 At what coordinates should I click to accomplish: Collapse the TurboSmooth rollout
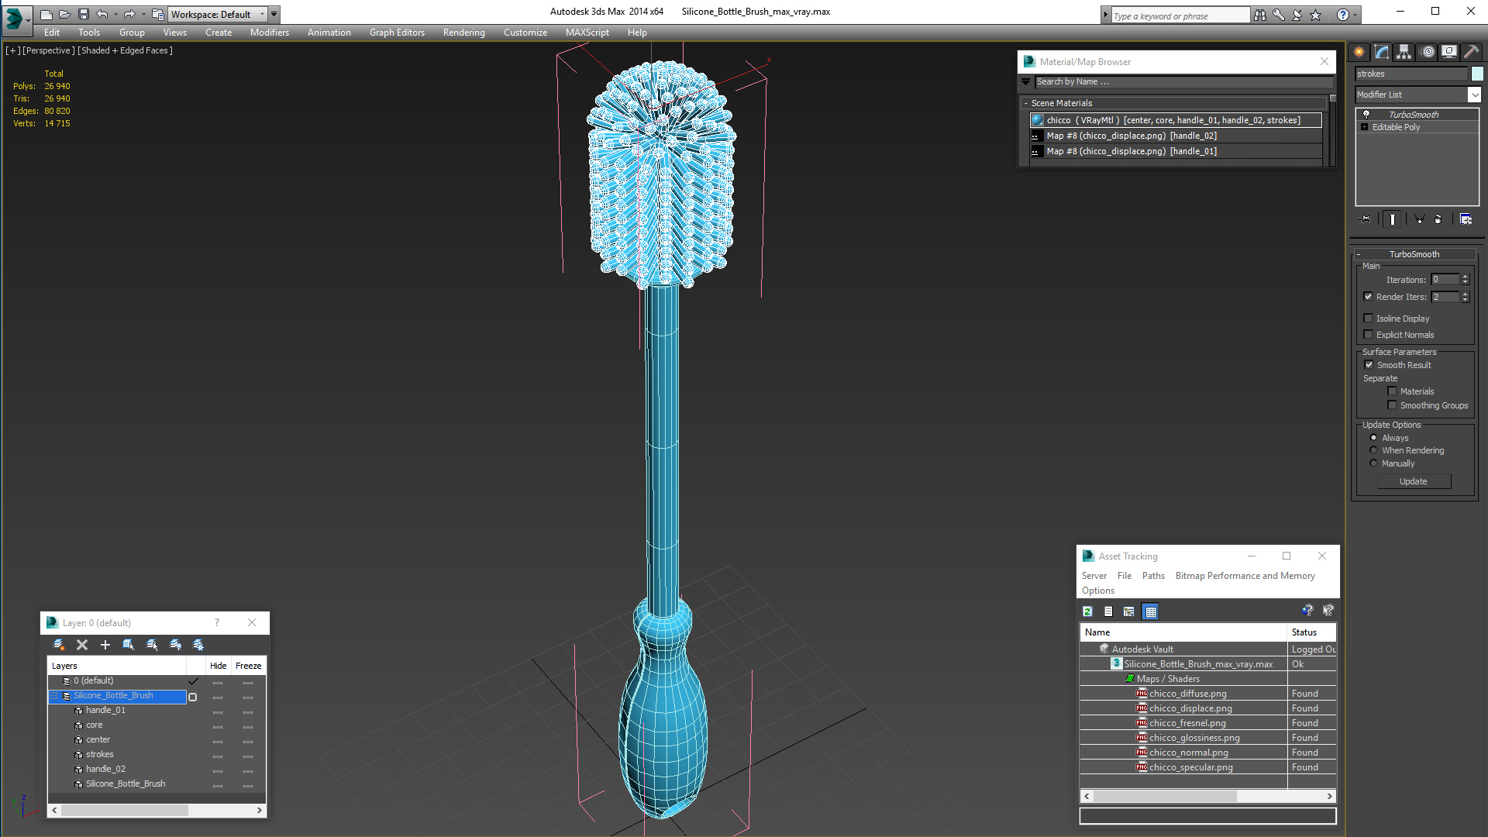(x=1359, y=254)
